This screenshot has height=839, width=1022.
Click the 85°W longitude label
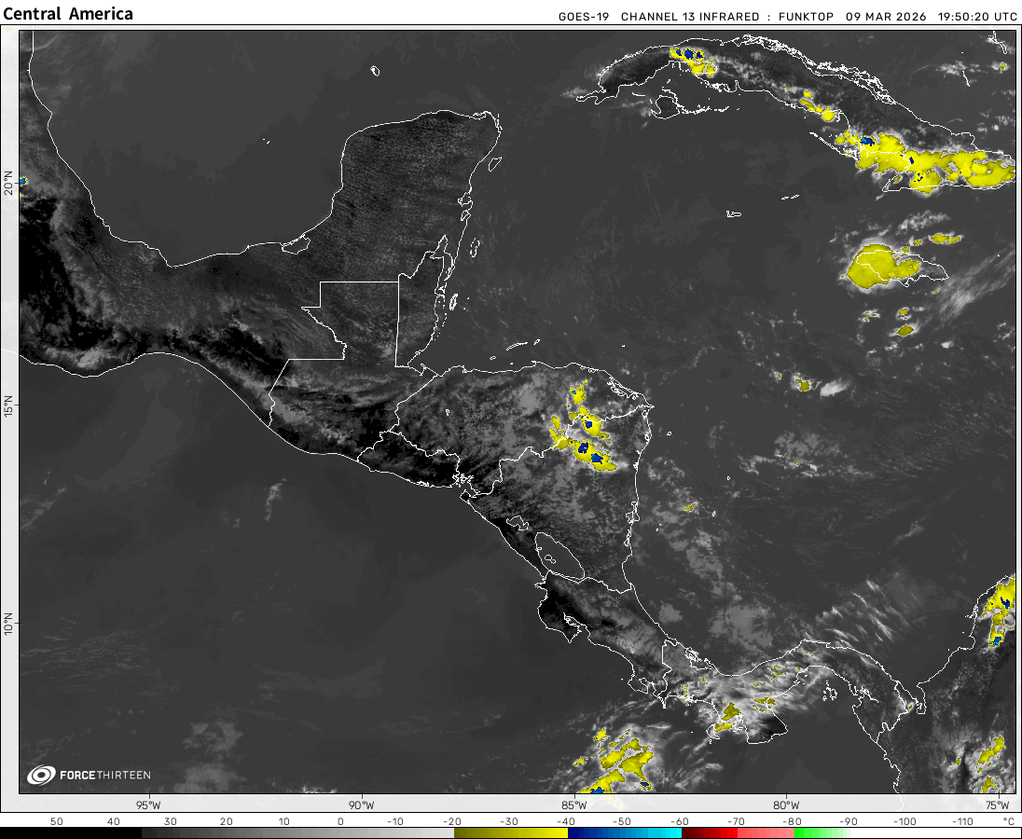573,805
